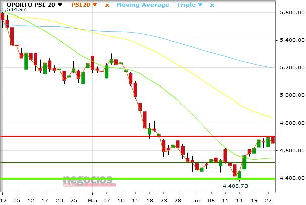Click the 5,400.00 price axis label
The width and height of the screenshot is (306, 205).
(292, 40)
